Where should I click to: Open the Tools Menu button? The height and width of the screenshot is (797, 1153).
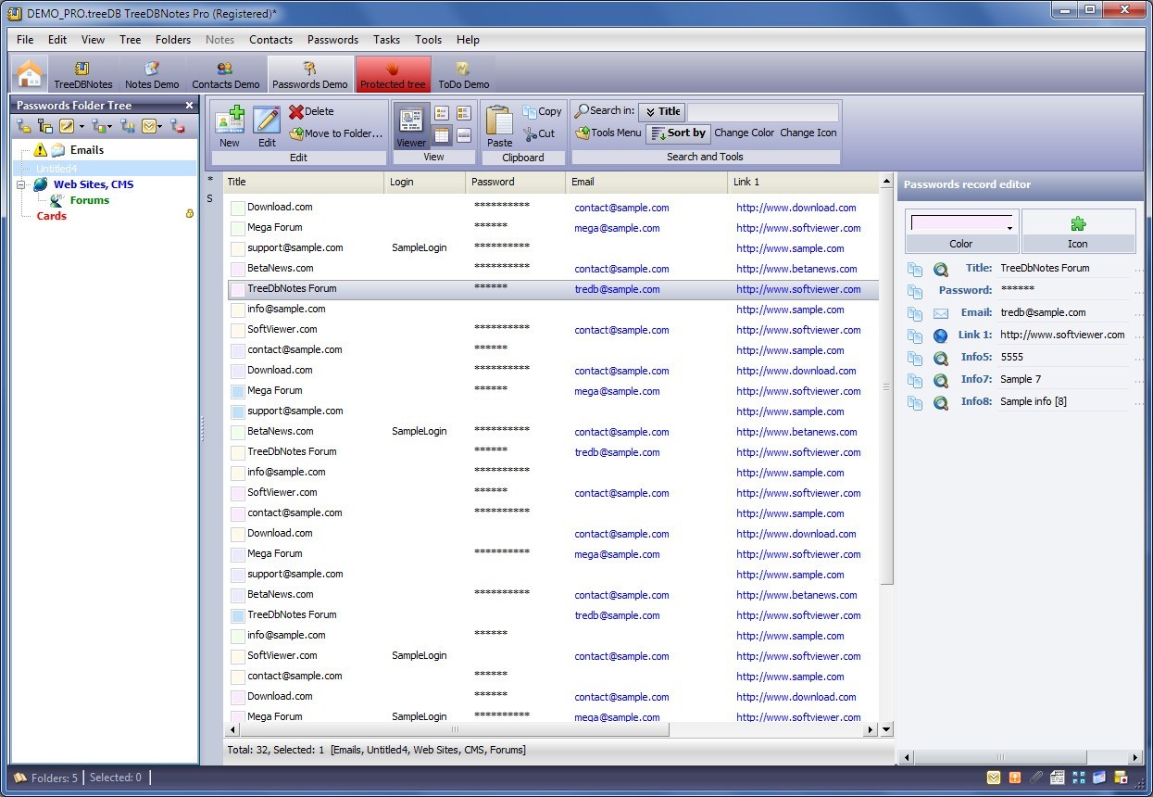(x=608, y=133)
